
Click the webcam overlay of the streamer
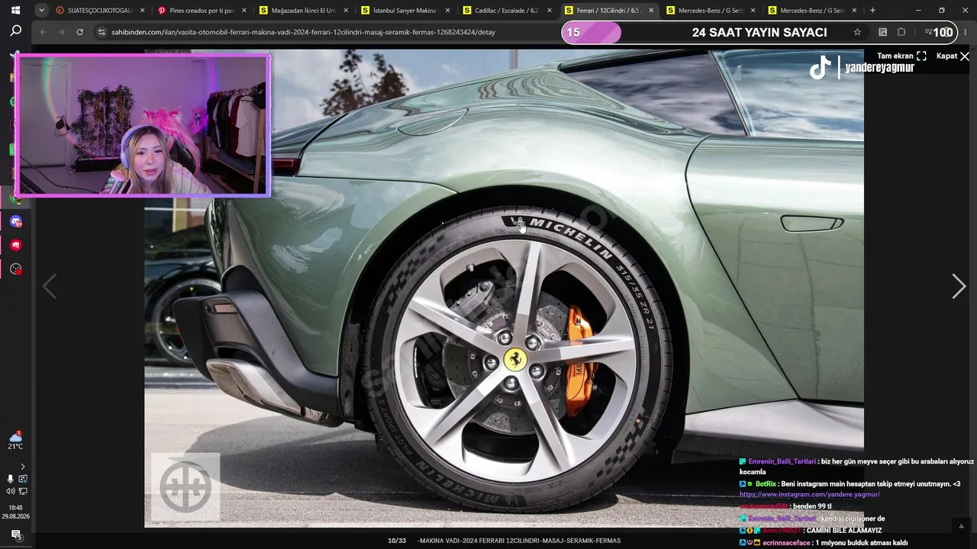pyautogui.click(x=143, y=125)
